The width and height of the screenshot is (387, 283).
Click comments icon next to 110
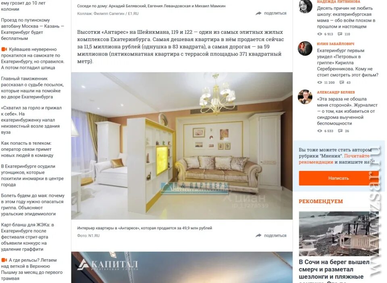340,34
